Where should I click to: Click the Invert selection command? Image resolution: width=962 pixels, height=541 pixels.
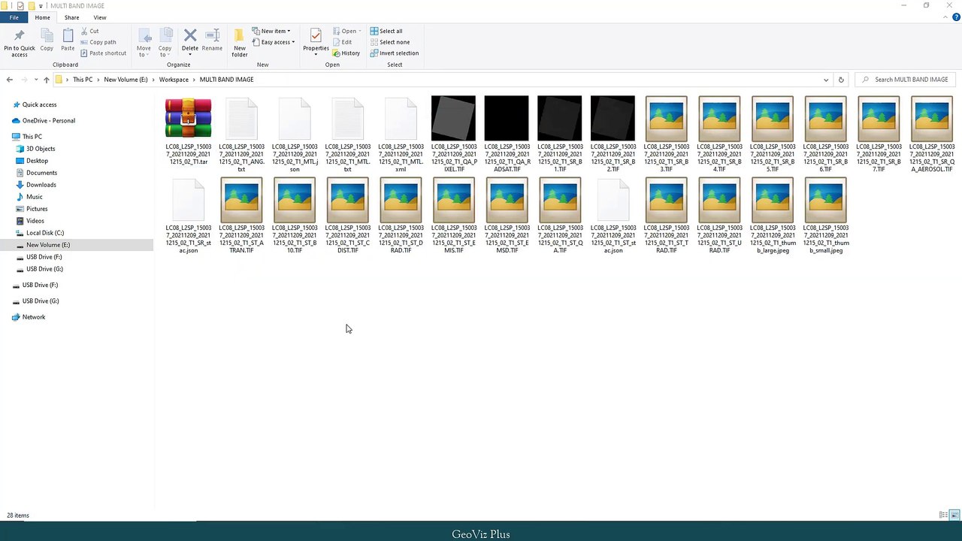click(x=394, y=53)
